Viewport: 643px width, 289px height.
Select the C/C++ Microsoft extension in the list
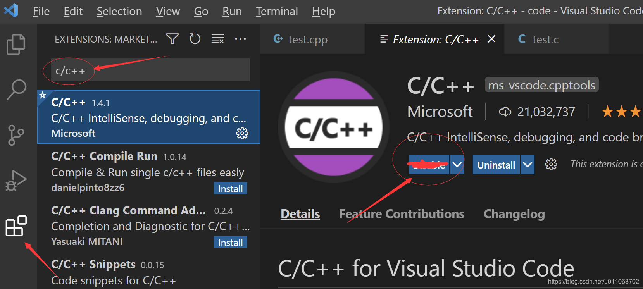[149, 117]
